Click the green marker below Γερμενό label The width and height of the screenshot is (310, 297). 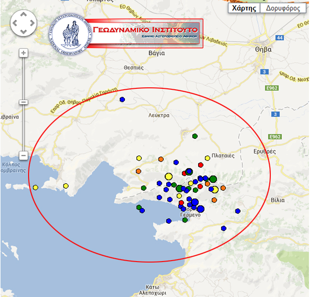[185, 220]
